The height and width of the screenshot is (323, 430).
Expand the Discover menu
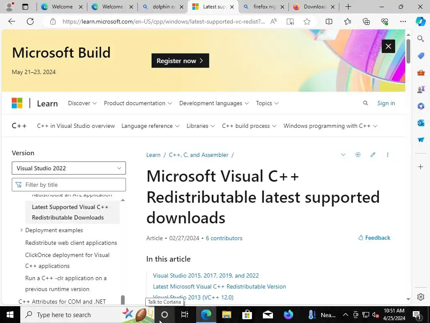[x=82, y=103]
